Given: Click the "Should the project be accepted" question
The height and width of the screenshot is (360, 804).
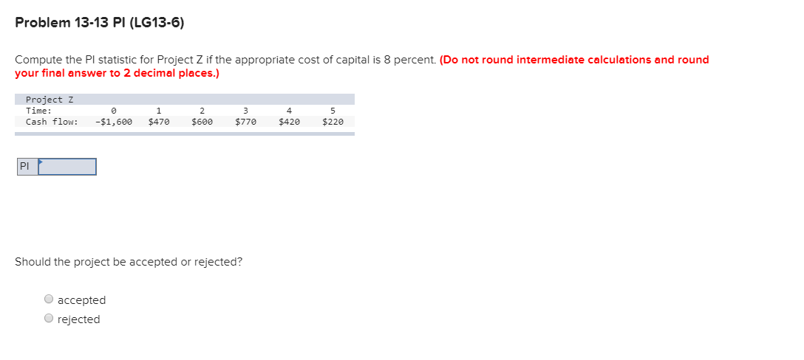Looking at the screenshot, I should coord(129,262).
